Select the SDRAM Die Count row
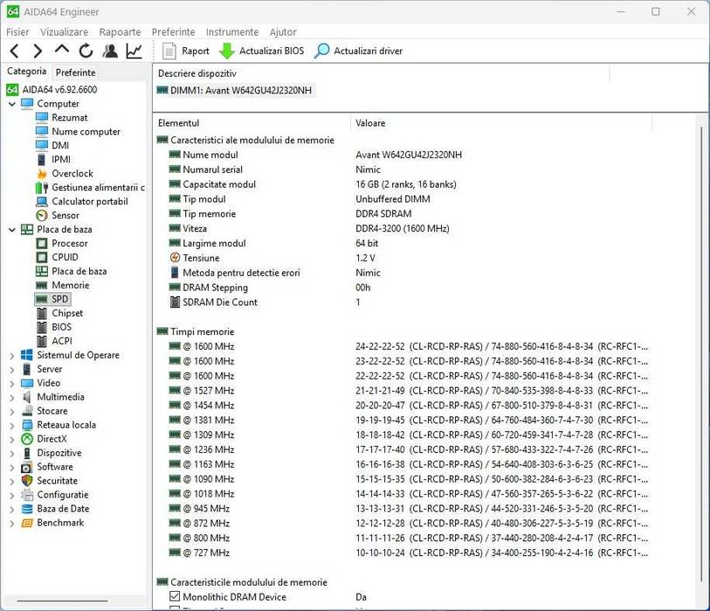 (403, 302)
